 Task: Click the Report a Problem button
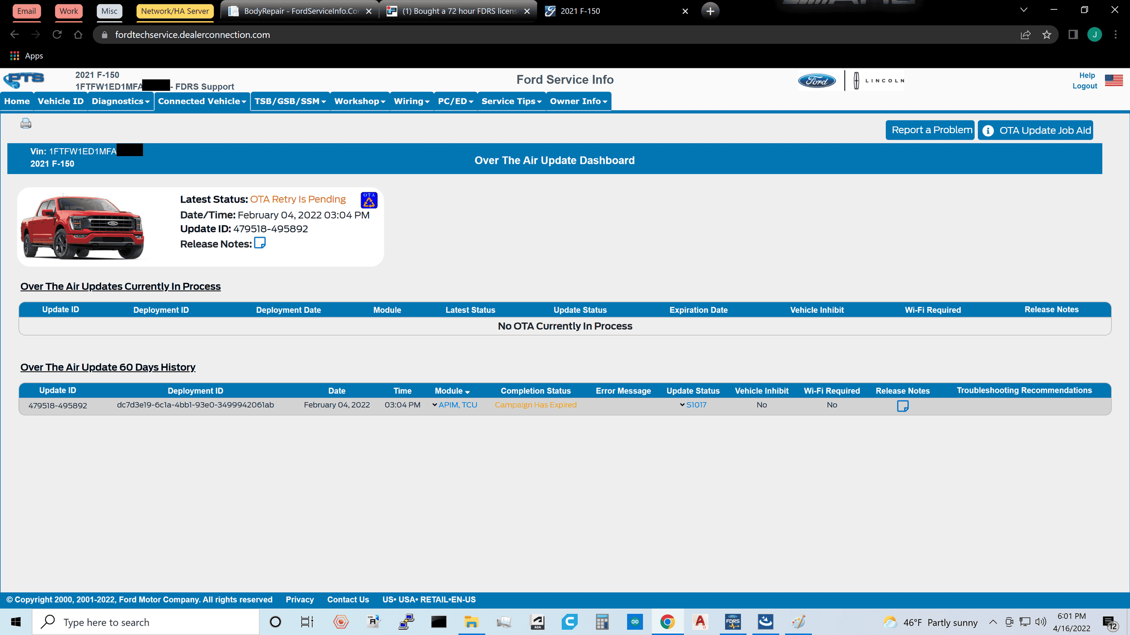[930, 130]
